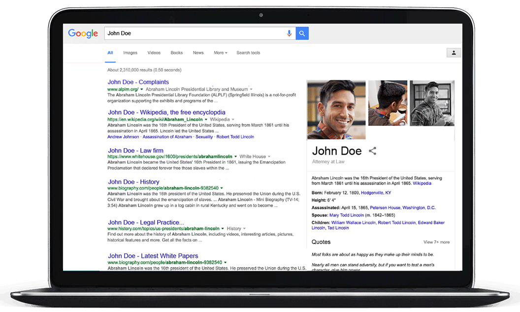Open the William Wallace Lincoln link
The width and height of the screenshot is (520, 312).
tap(354, 223)
